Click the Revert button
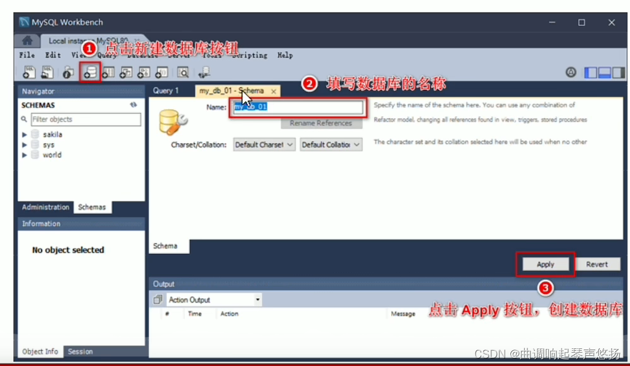The width and height of the screenshot is (630, 366). tap(596, 264)
